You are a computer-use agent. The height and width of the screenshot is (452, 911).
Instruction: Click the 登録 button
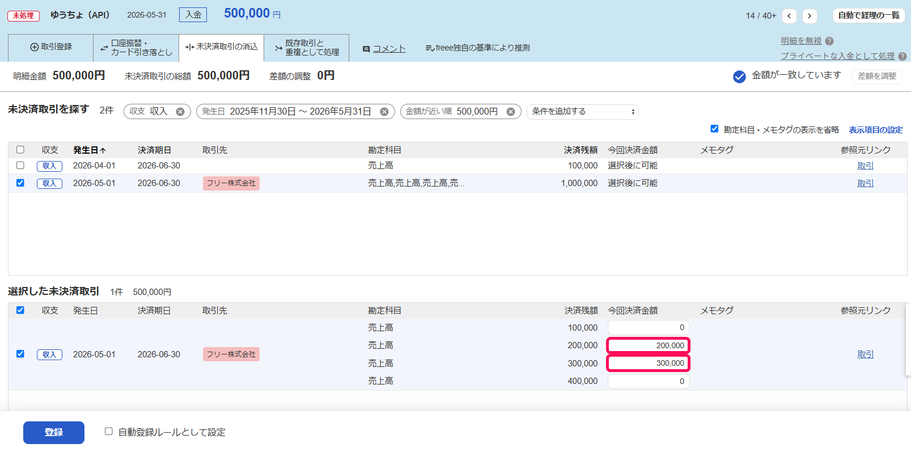54,433
